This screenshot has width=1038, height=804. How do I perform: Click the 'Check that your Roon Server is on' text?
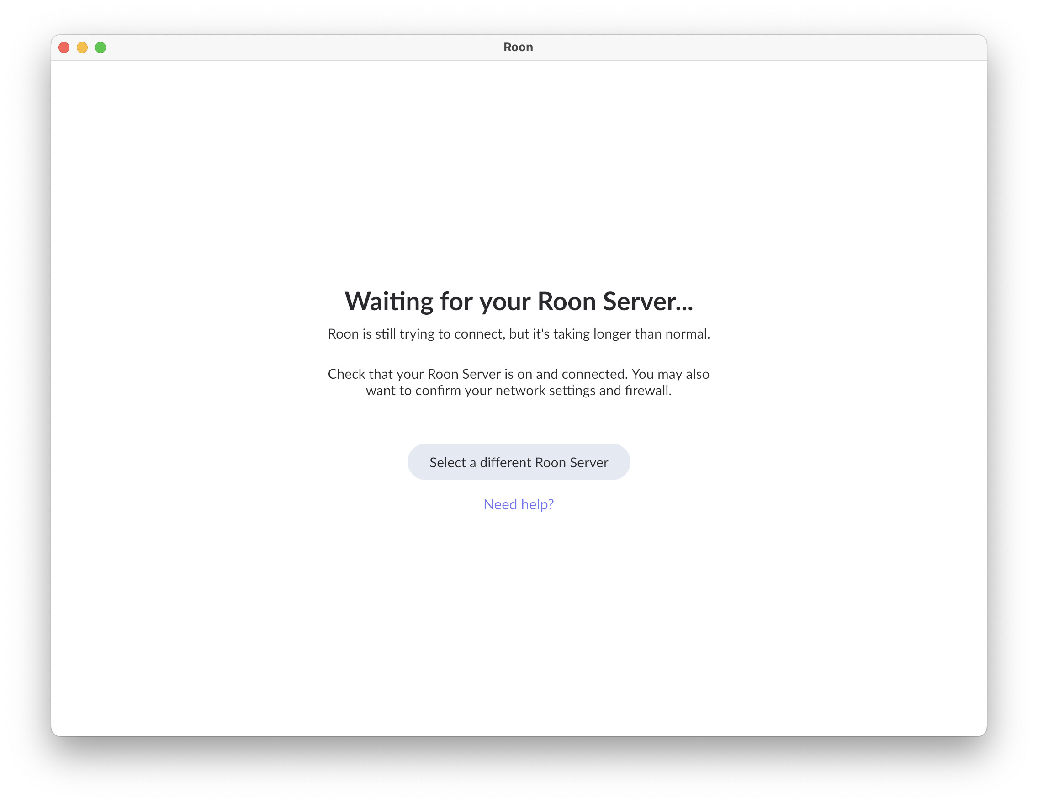pyautogui.click(x=519, y=382)
